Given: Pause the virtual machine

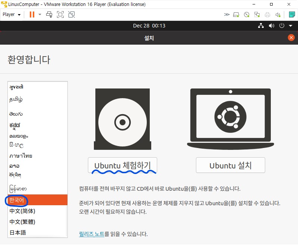Looking at the screenshot, I should [32, 14].
